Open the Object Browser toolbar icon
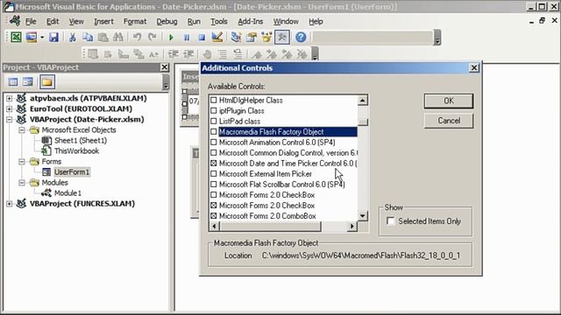The image size is (561, 315). pyautogui.click(x=266, y=37)
